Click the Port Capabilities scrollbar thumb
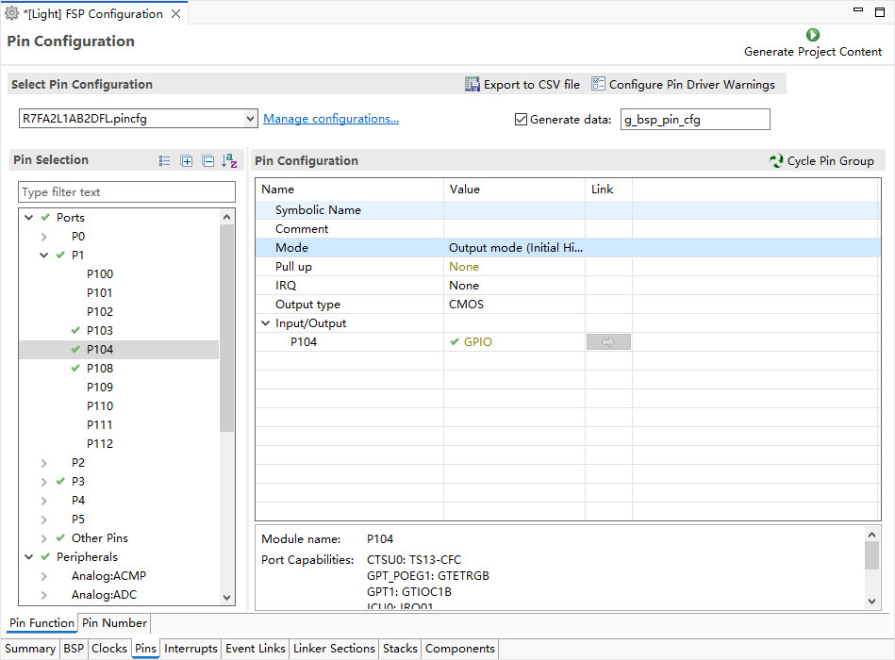 (871, 555)
